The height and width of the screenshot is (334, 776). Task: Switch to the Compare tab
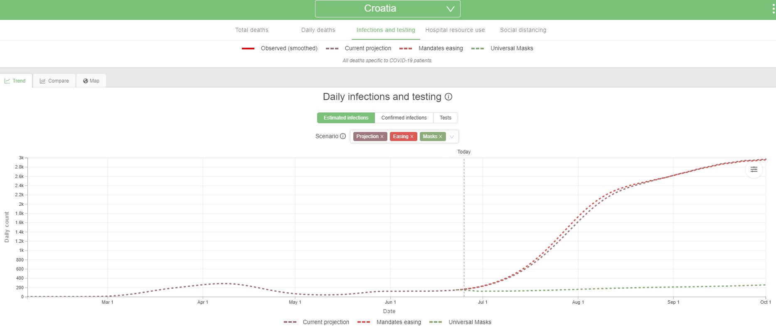[54, 81]
